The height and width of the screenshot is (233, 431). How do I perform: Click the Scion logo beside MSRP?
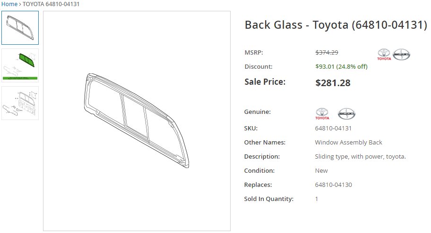tap(401, 55)
